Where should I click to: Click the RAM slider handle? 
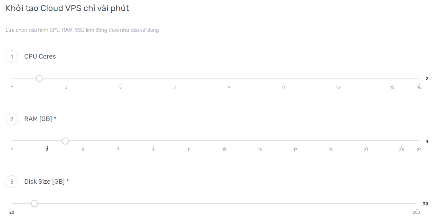click(x=65, y=141)
